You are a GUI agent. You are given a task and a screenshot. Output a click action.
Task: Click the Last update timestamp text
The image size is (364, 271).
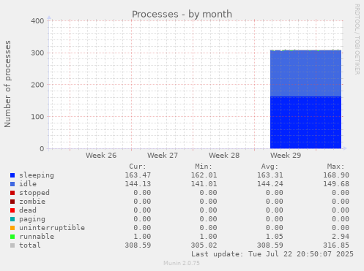(x=272, y=254)
